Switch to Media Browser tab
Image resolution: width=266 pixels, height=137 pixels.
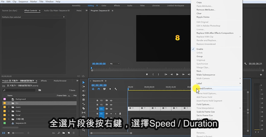pyautogui.click(x=60, y=81)
